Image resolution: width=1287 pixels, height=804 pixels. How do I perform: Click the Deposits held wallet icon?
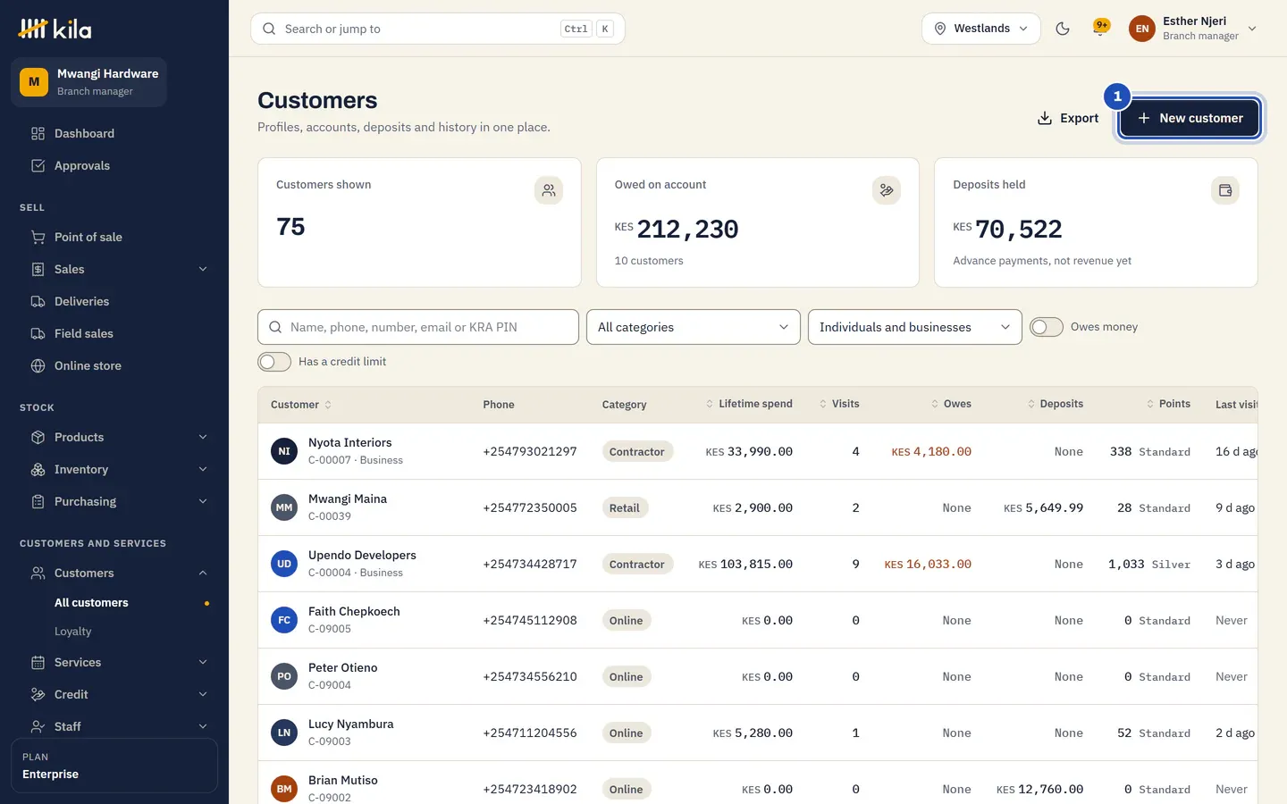(1225, 190)
